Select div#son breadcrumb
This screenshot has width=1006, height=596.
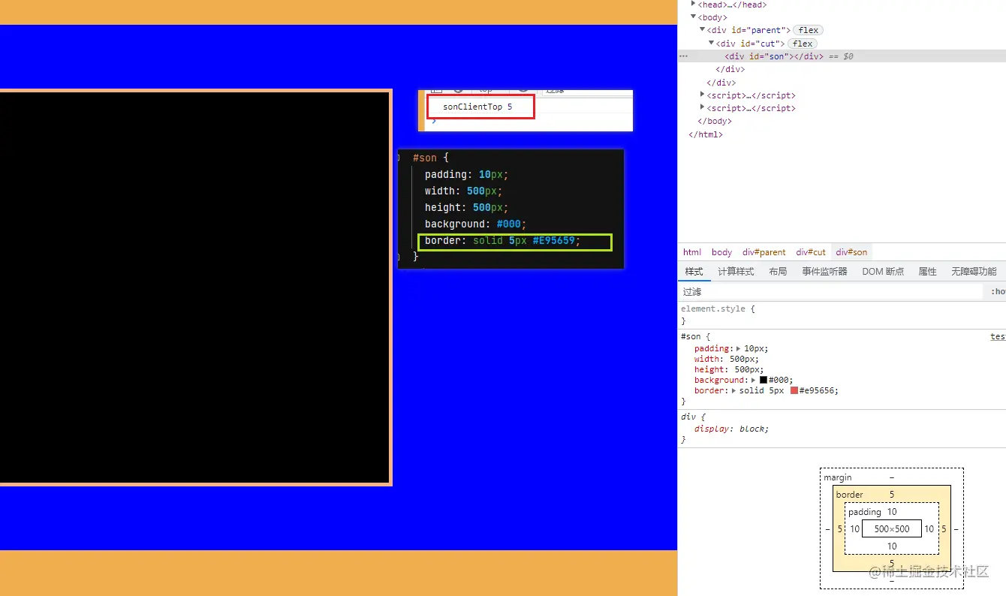(851, 252)
